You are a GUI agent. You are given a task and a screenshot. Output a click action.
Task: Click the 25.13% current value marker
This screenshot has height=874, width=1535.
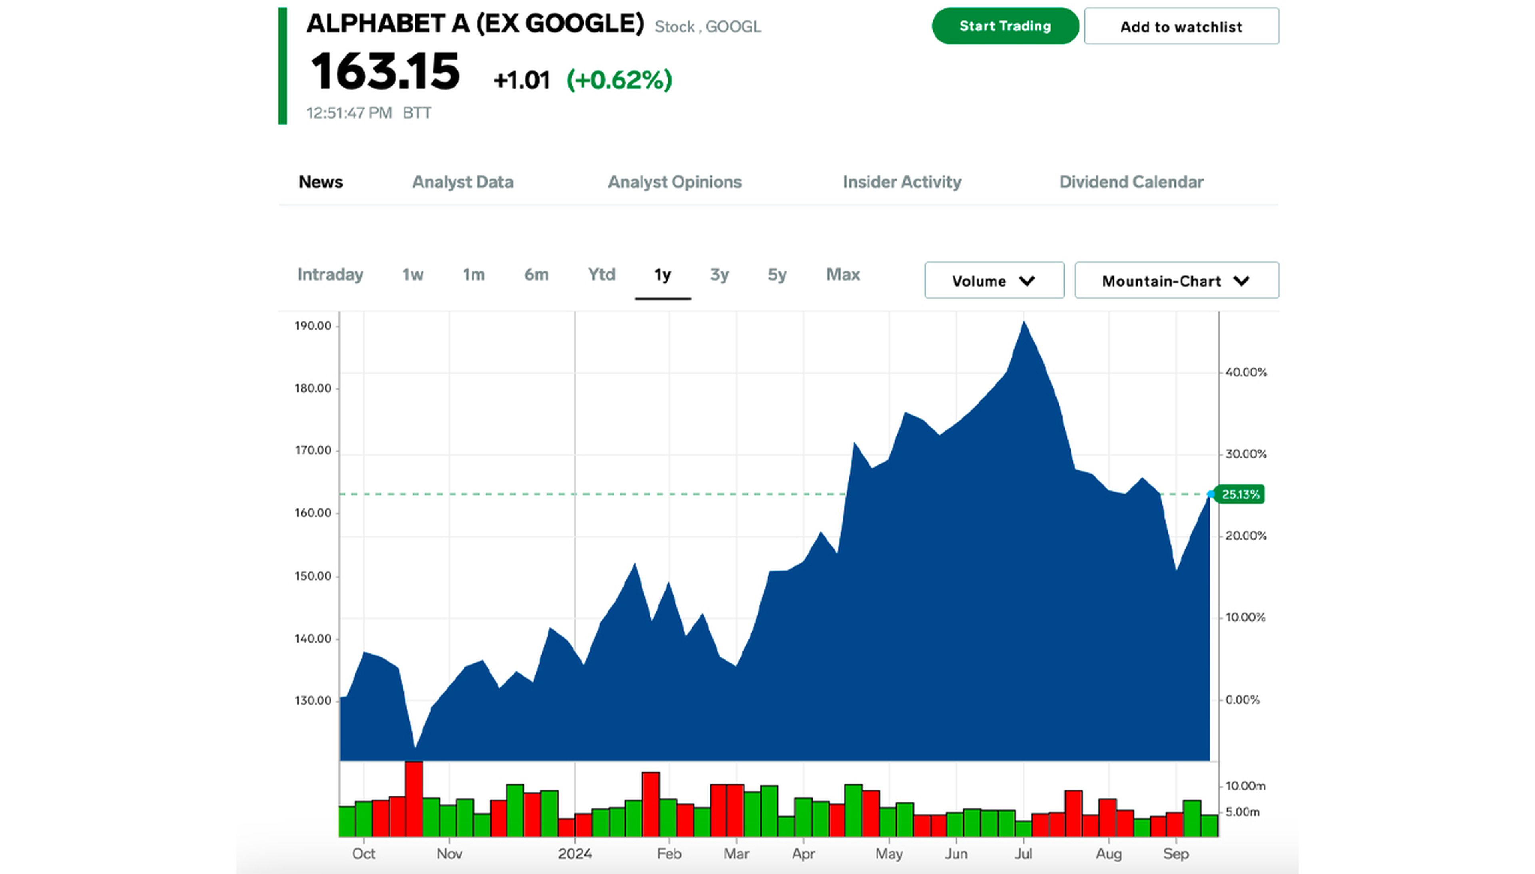1240,494
